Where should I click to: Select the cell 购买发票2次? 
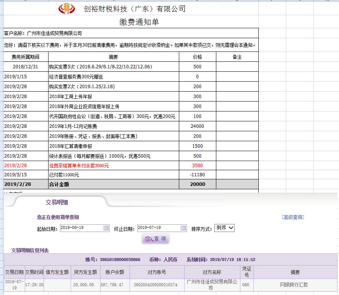tap(114, 87)
